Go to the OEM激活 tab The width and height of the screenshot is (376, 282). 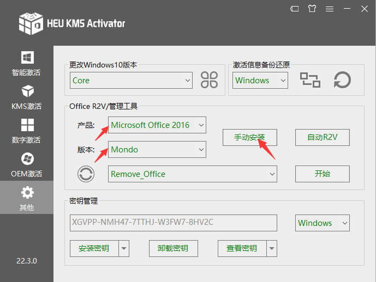click(x=26, y=164)
